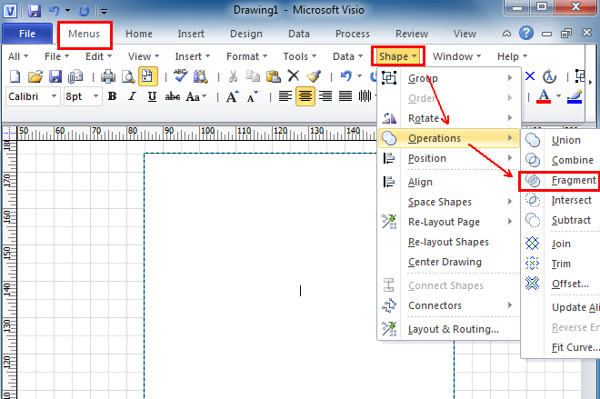Click the fill color paint icon
The height and width of the screenshot is (399, 600).
click(x=575, y=96)
